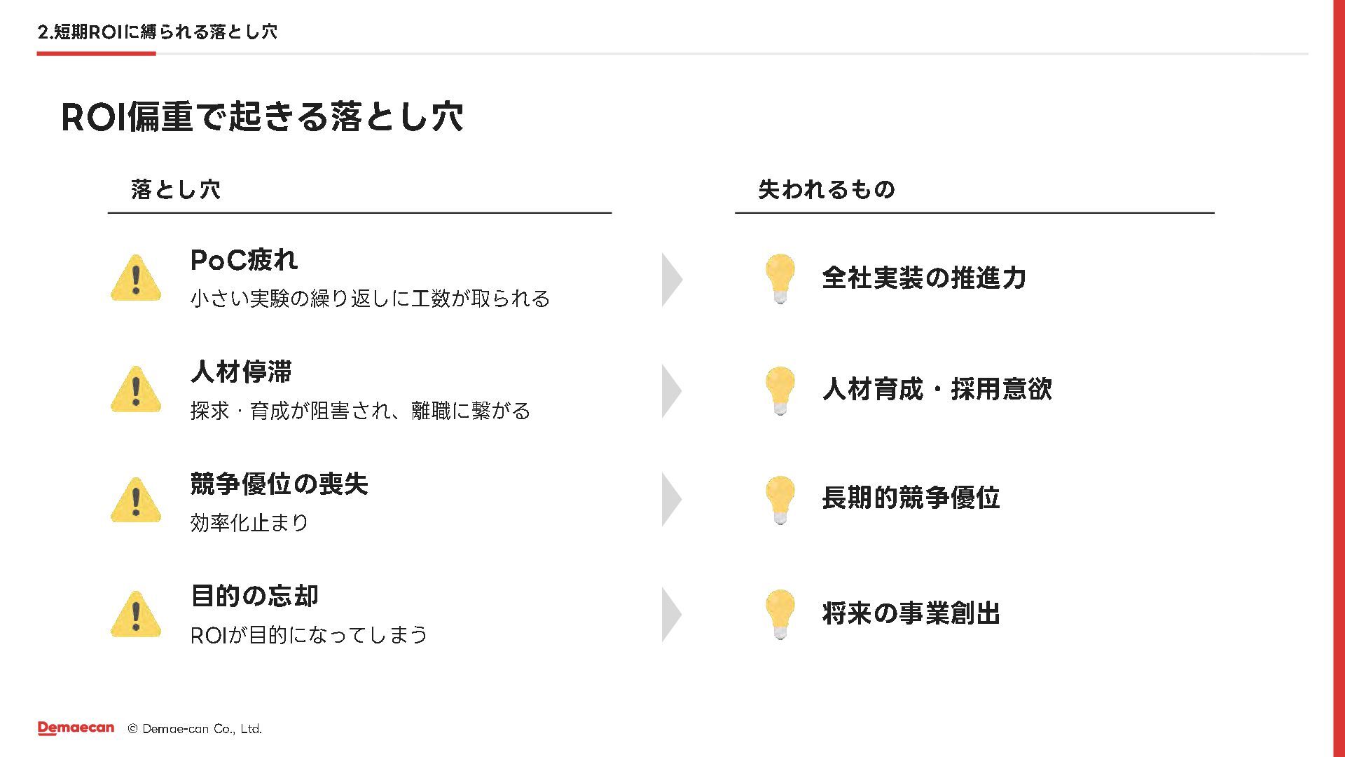Click the lightbulb icon next to 全社実装の推進力

click(780, 278)
